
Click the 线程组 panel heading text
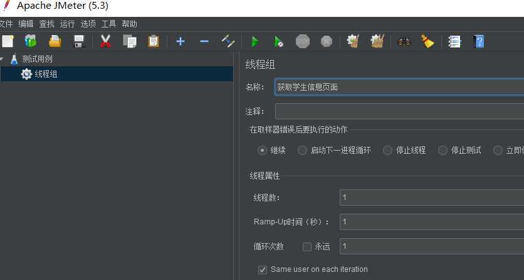tap(260, 64)
